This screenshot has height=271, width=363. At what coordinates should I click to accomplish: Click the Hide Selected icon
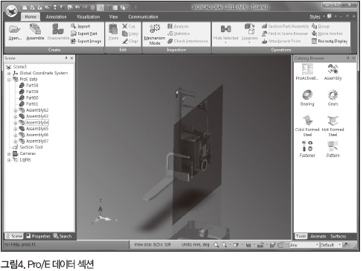click(225, 29)
